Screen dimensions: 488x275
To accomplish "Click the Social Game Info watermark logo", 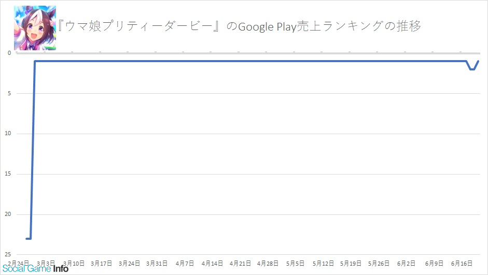I will tap(35, 269).
